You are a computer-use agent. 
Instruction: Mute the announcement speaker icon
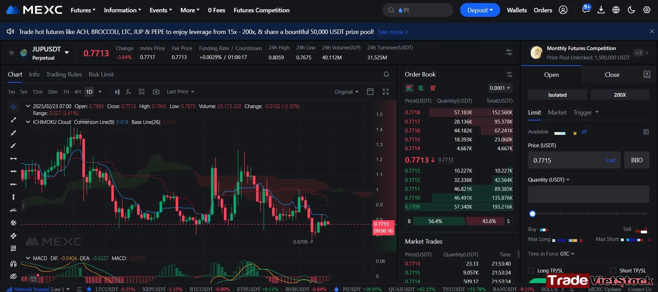[x=10, y=32]
